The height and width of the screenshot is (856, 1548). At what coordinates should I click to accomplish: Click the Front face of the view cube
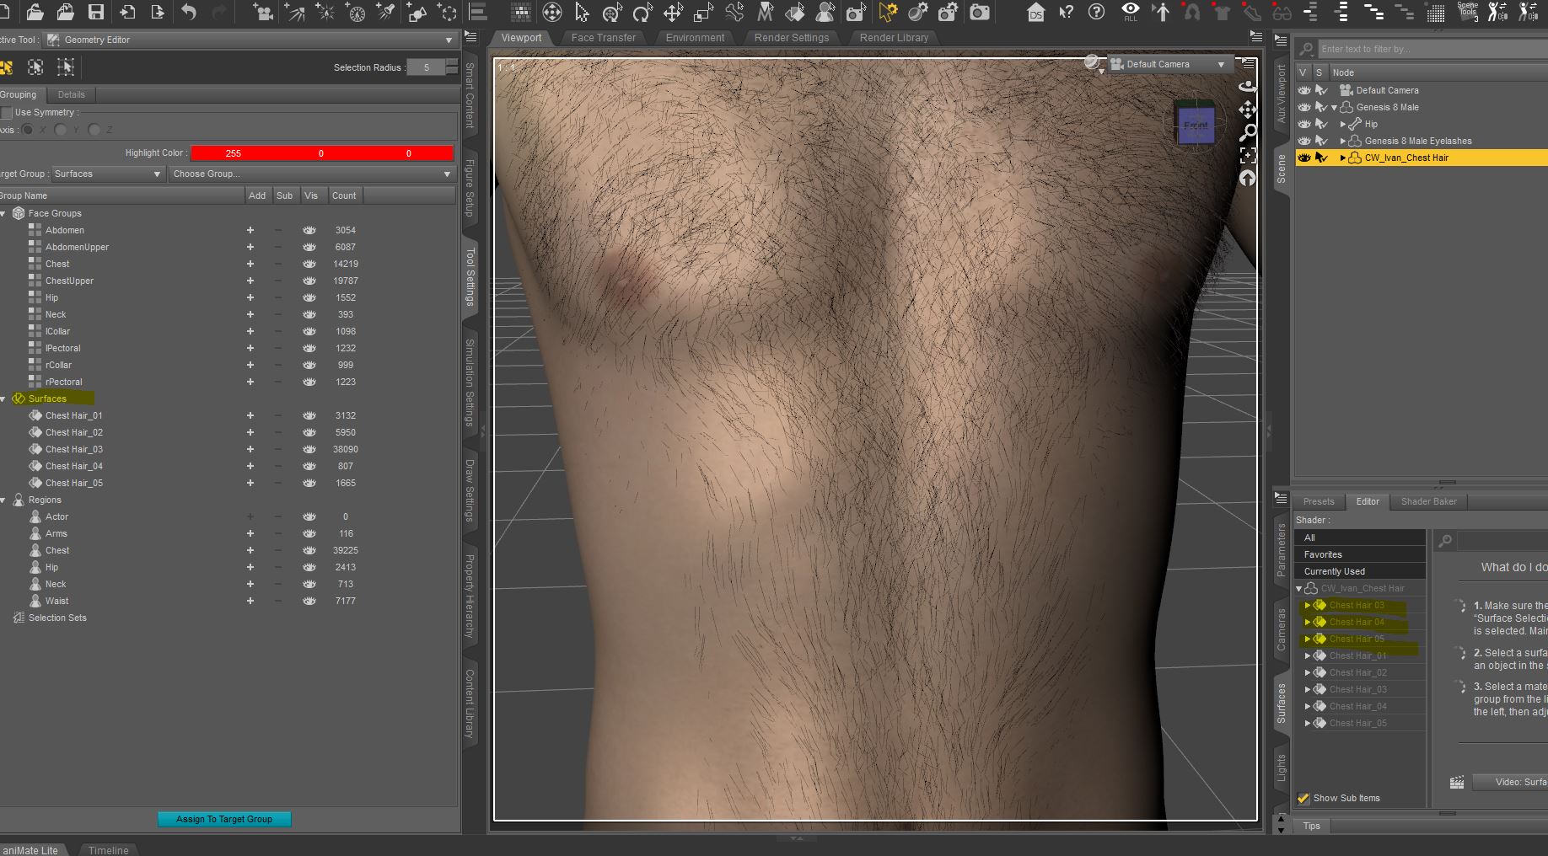tap(1196, 126)
